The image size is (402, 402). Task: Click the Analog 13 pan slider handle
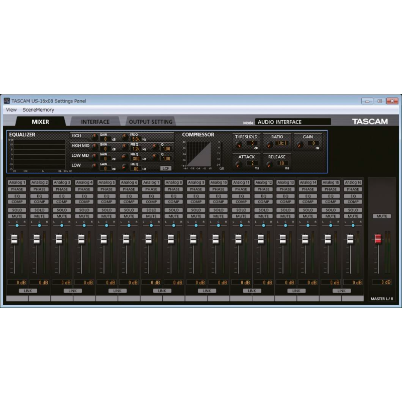click(x=285, y=226)
